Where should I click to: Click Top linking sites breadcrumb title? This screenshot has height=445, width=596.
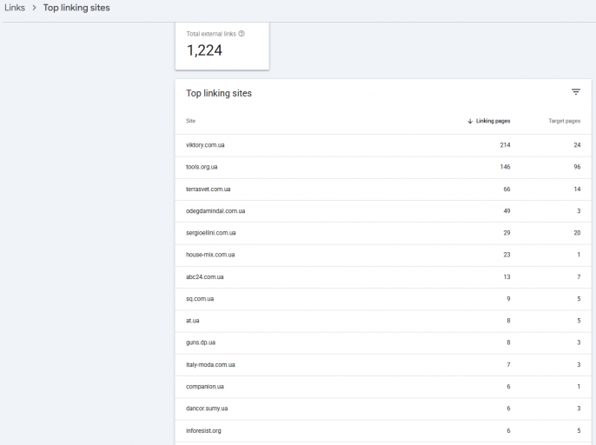click(x=76, y=8)
